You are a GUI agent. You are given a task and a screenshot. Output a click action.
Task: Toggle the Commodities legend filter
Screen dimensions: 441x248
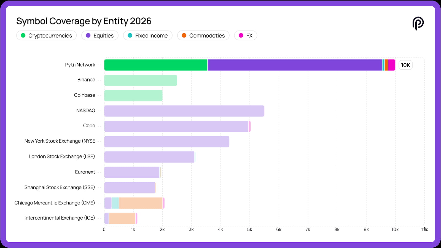tap(203, 36)
